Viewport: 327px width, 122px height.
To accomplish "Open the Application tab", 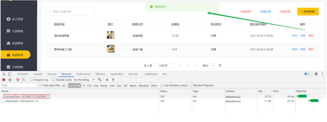I will click(117, 74).
